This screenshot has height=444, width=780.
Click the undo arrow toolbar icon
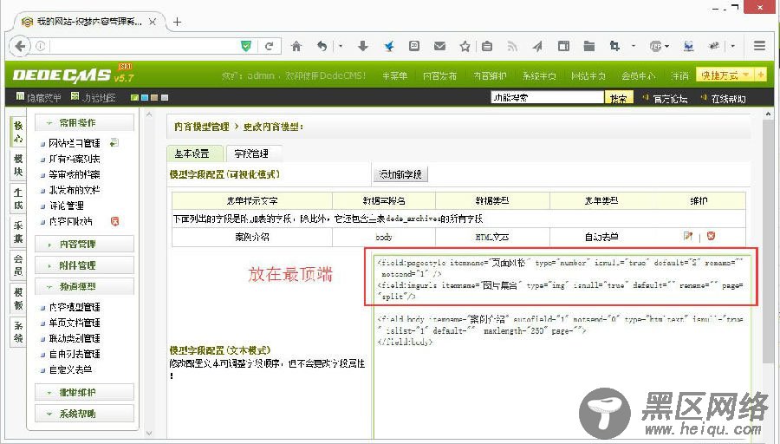point(322,46)
